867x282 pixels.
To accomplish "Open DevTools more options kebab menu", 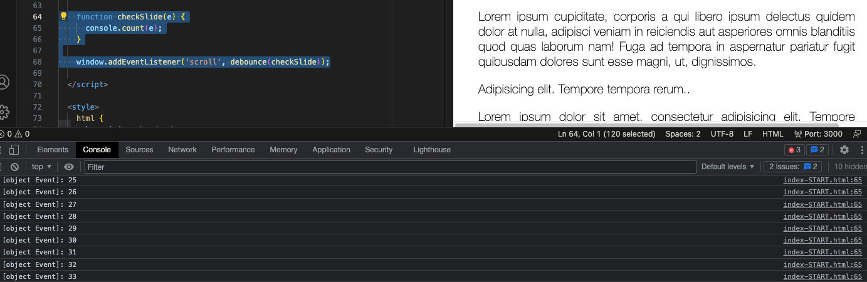I will click(x=861, y=150).
